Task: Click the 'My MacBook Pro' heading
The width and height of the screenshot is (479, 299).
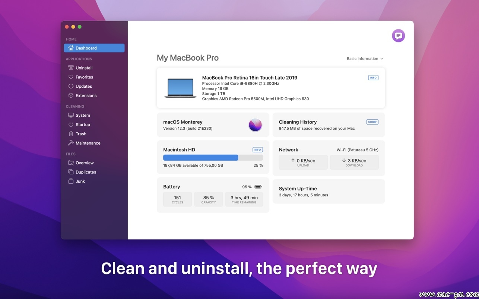Action: 188,58
